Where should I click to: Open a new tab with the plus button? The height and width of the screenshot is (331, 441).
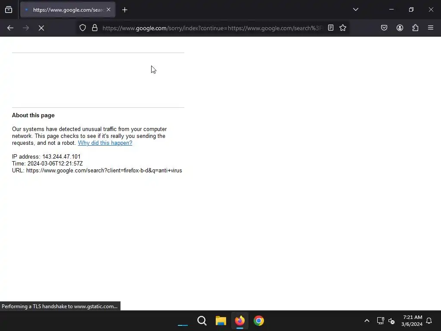point(124,10)
